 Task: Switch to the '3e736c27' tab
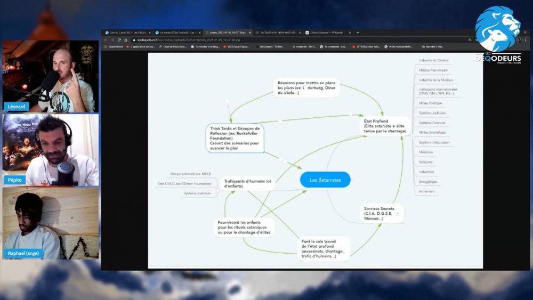click(x=277, y=33)
